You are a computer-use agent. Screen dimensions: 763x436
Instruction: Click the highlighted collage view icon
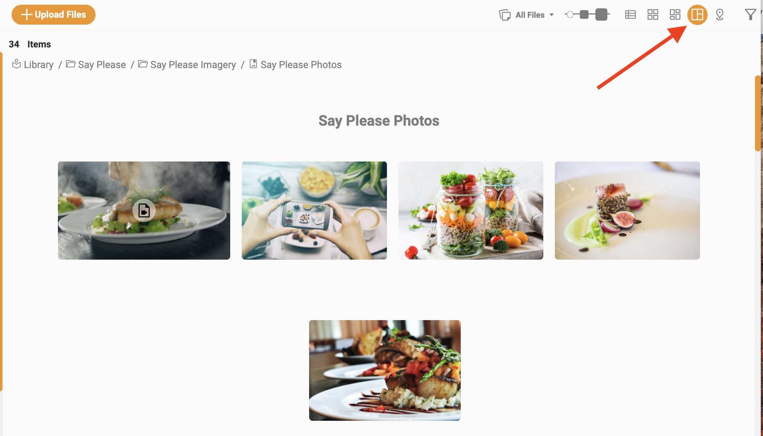point(697,15)
